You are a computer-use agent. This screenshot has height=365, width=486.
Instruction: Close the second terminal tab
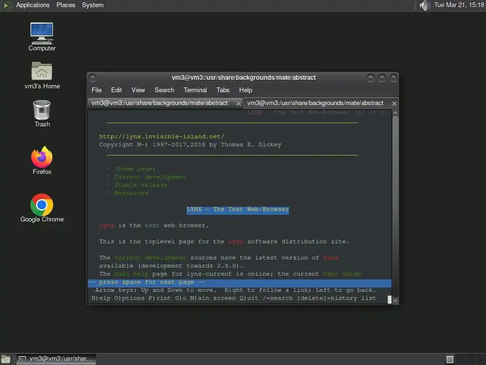pyautogui.click(x=394, y=103)
